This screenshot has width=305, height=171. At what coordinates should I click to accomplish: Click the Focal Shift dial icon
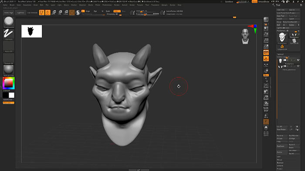pos(132,13)
